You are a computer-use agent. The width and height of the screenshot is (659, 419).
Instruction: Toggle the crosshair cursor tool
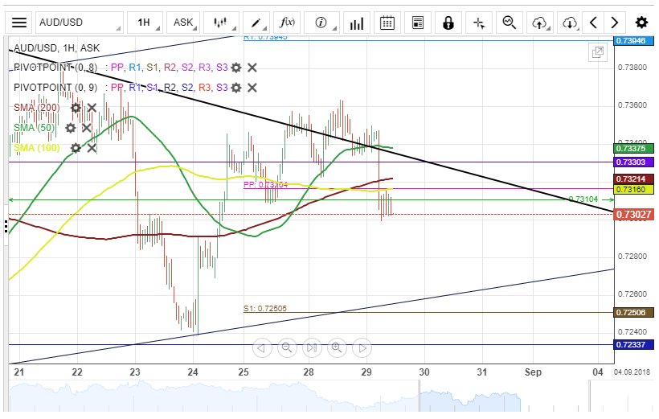pos(479,23)
